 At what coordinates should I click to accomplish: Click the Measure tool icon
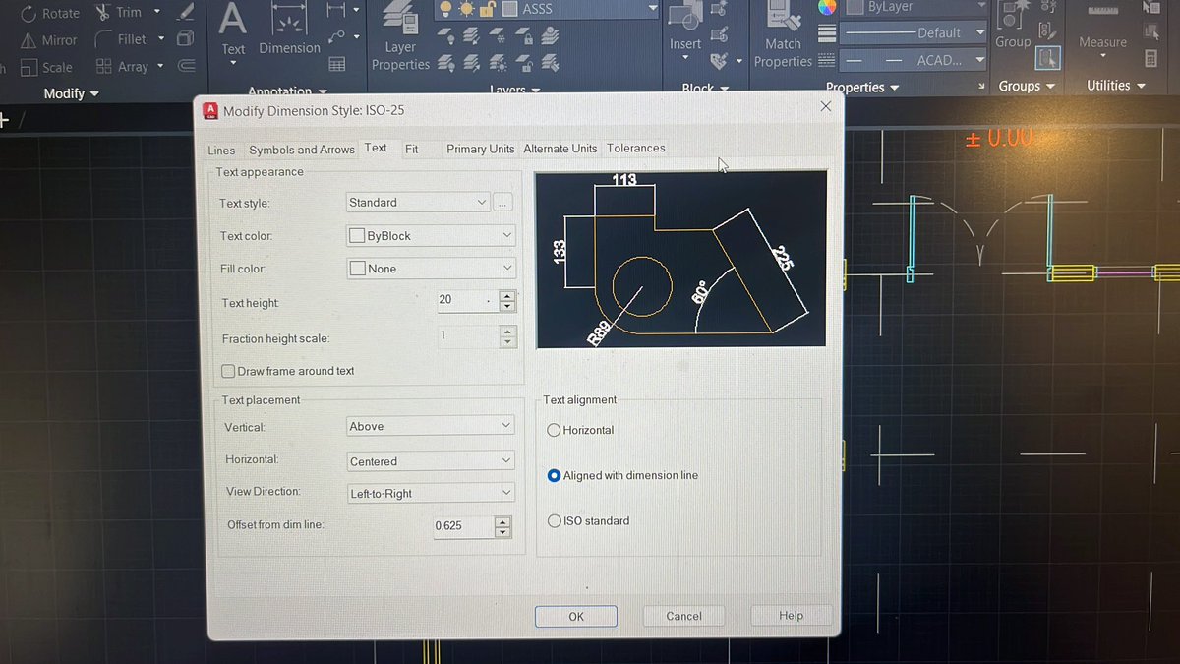tap(1102, 26)
